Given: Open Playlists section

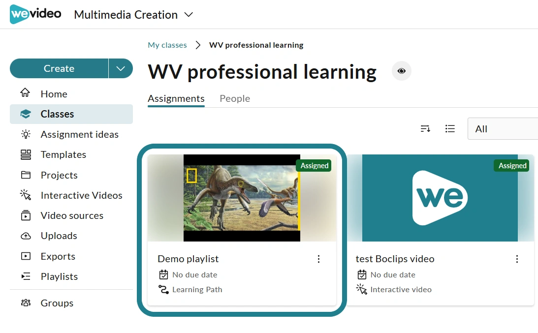Looking at the screenshot, I should 71,276.
